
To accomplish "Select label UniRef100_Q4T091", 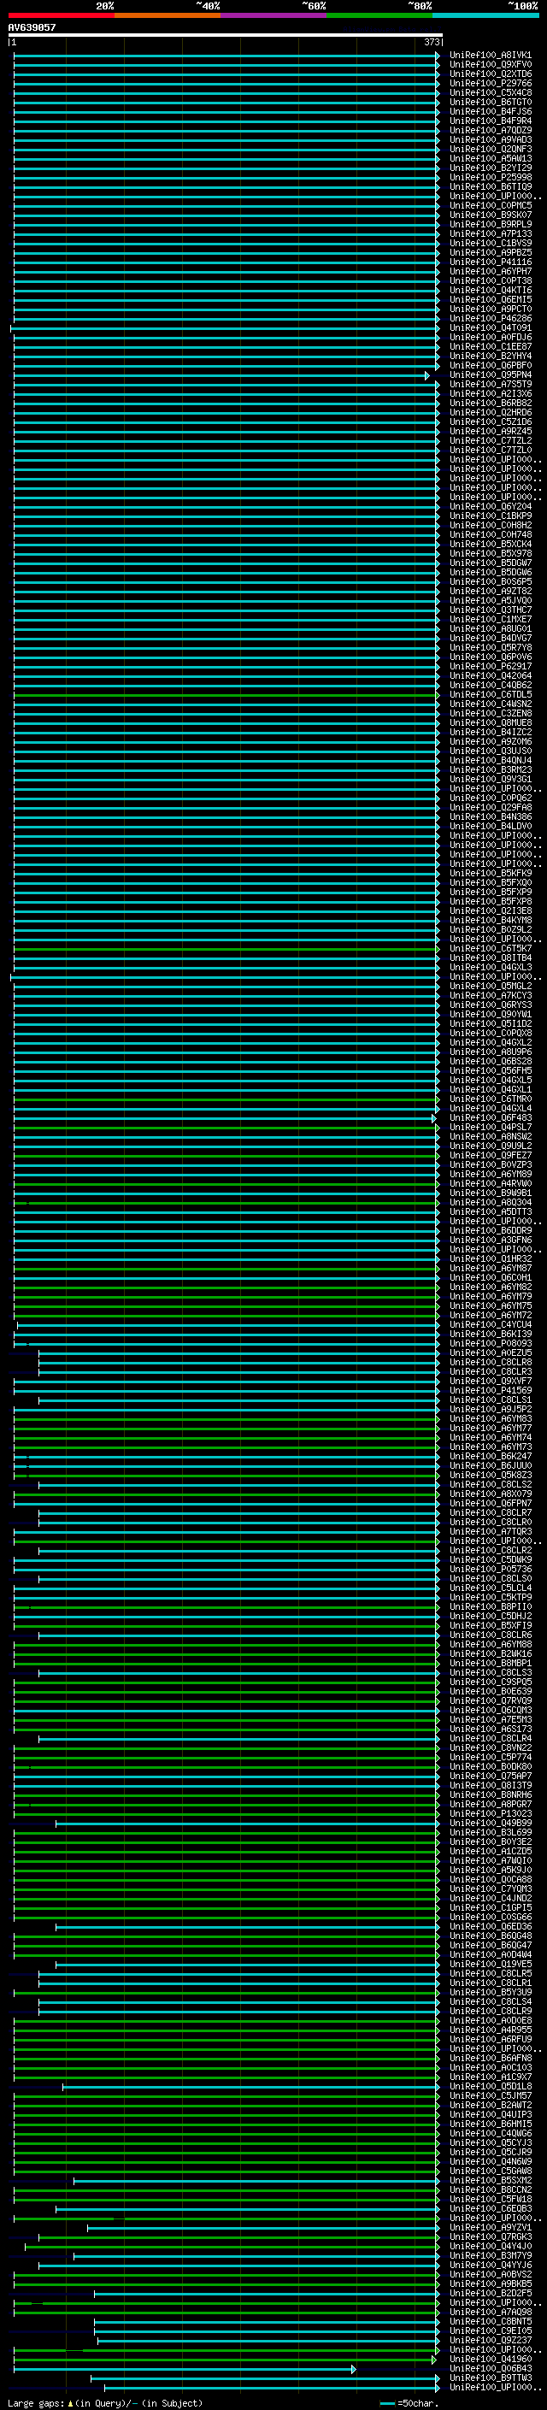I will pos(490,327).
